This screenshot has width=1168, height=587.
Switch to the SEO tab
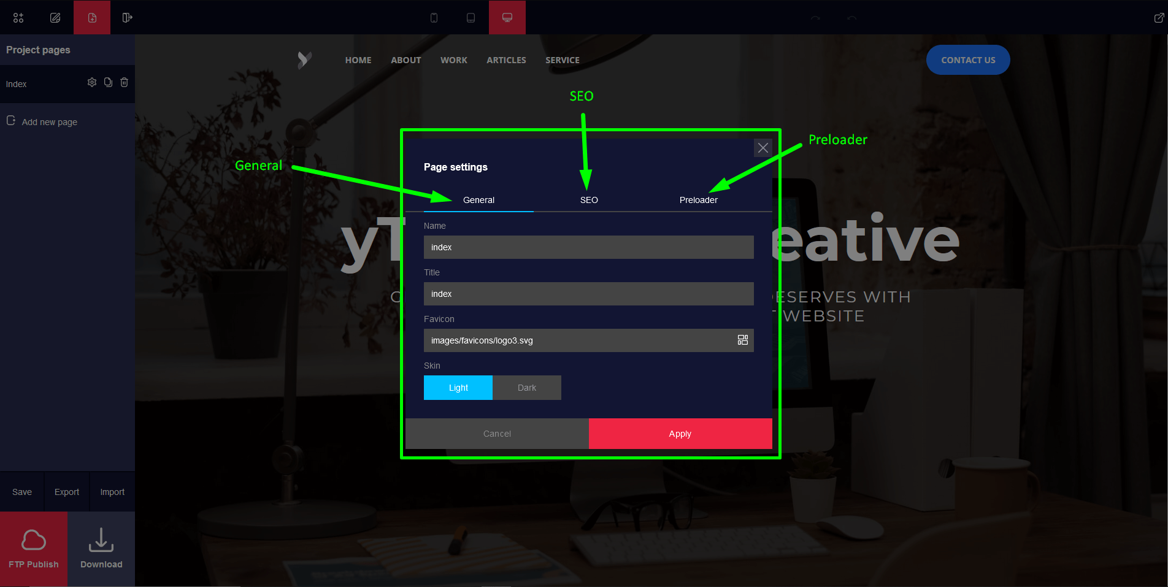[x=589, y=200]
